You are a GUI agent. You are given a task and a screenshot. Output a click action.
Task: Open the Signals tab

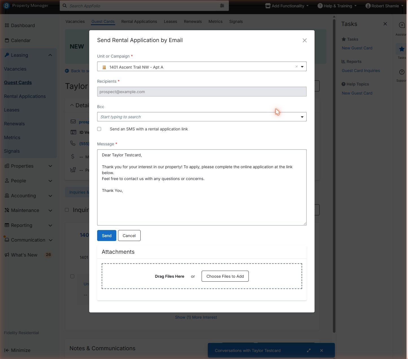click(x=236, y=21)
